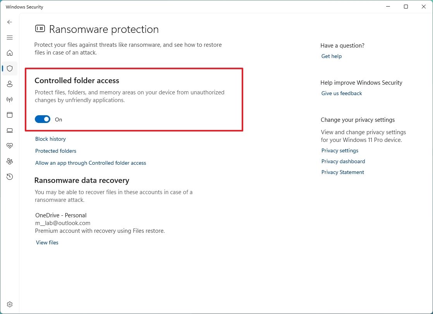This screenshot has width=433, height=314.
Task: Allow an app through Controlled folder access
Action: coord(91,163)
